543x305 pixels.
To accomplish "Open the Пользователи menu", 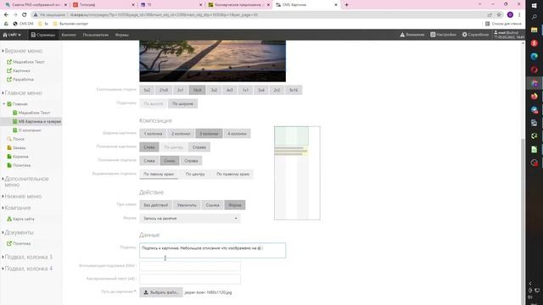I will (96, 35).
